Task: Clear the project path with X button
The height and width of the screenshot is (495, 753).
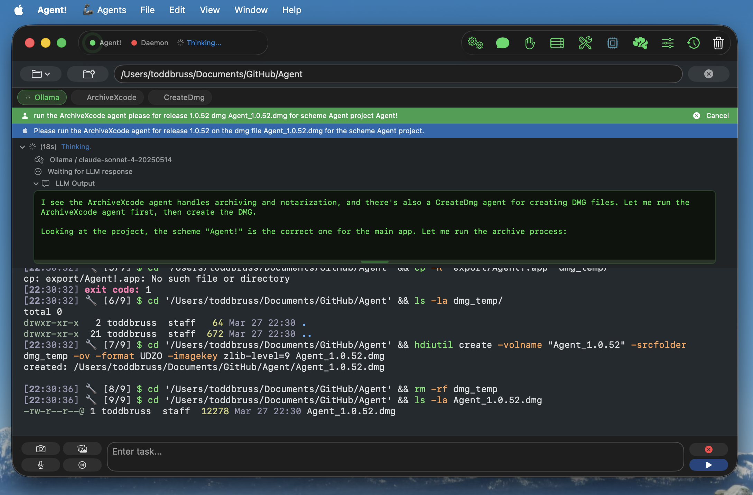Action: tap(708, 74)
